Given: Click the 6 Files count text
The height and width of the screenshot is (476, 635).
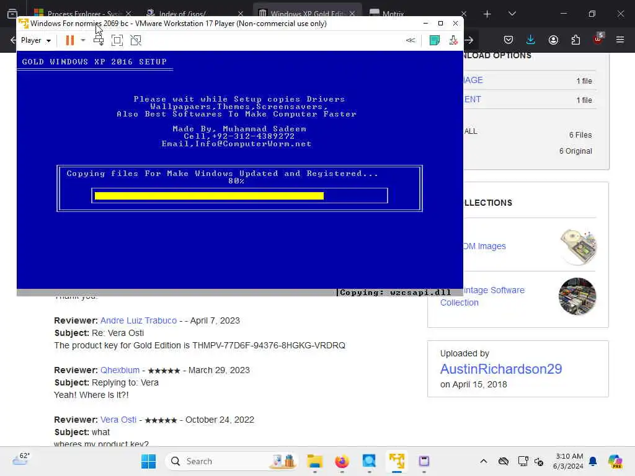Looking at the screenshot, I should pyautogui.click(x=580, y=134).
